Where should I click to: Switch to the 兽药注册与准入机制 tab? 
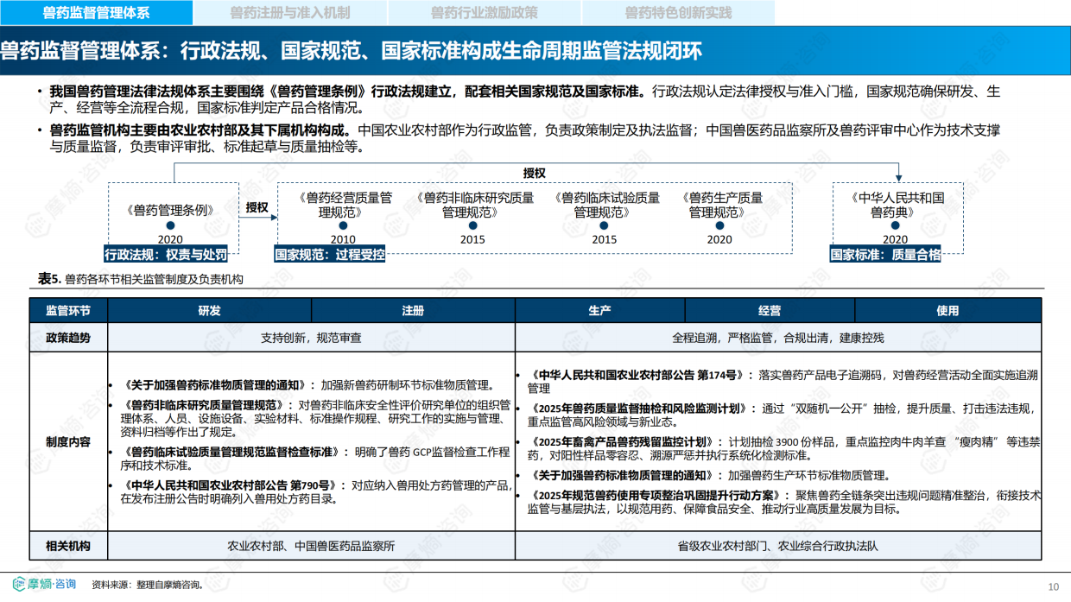pyautogui.click(x=291, y=13)
